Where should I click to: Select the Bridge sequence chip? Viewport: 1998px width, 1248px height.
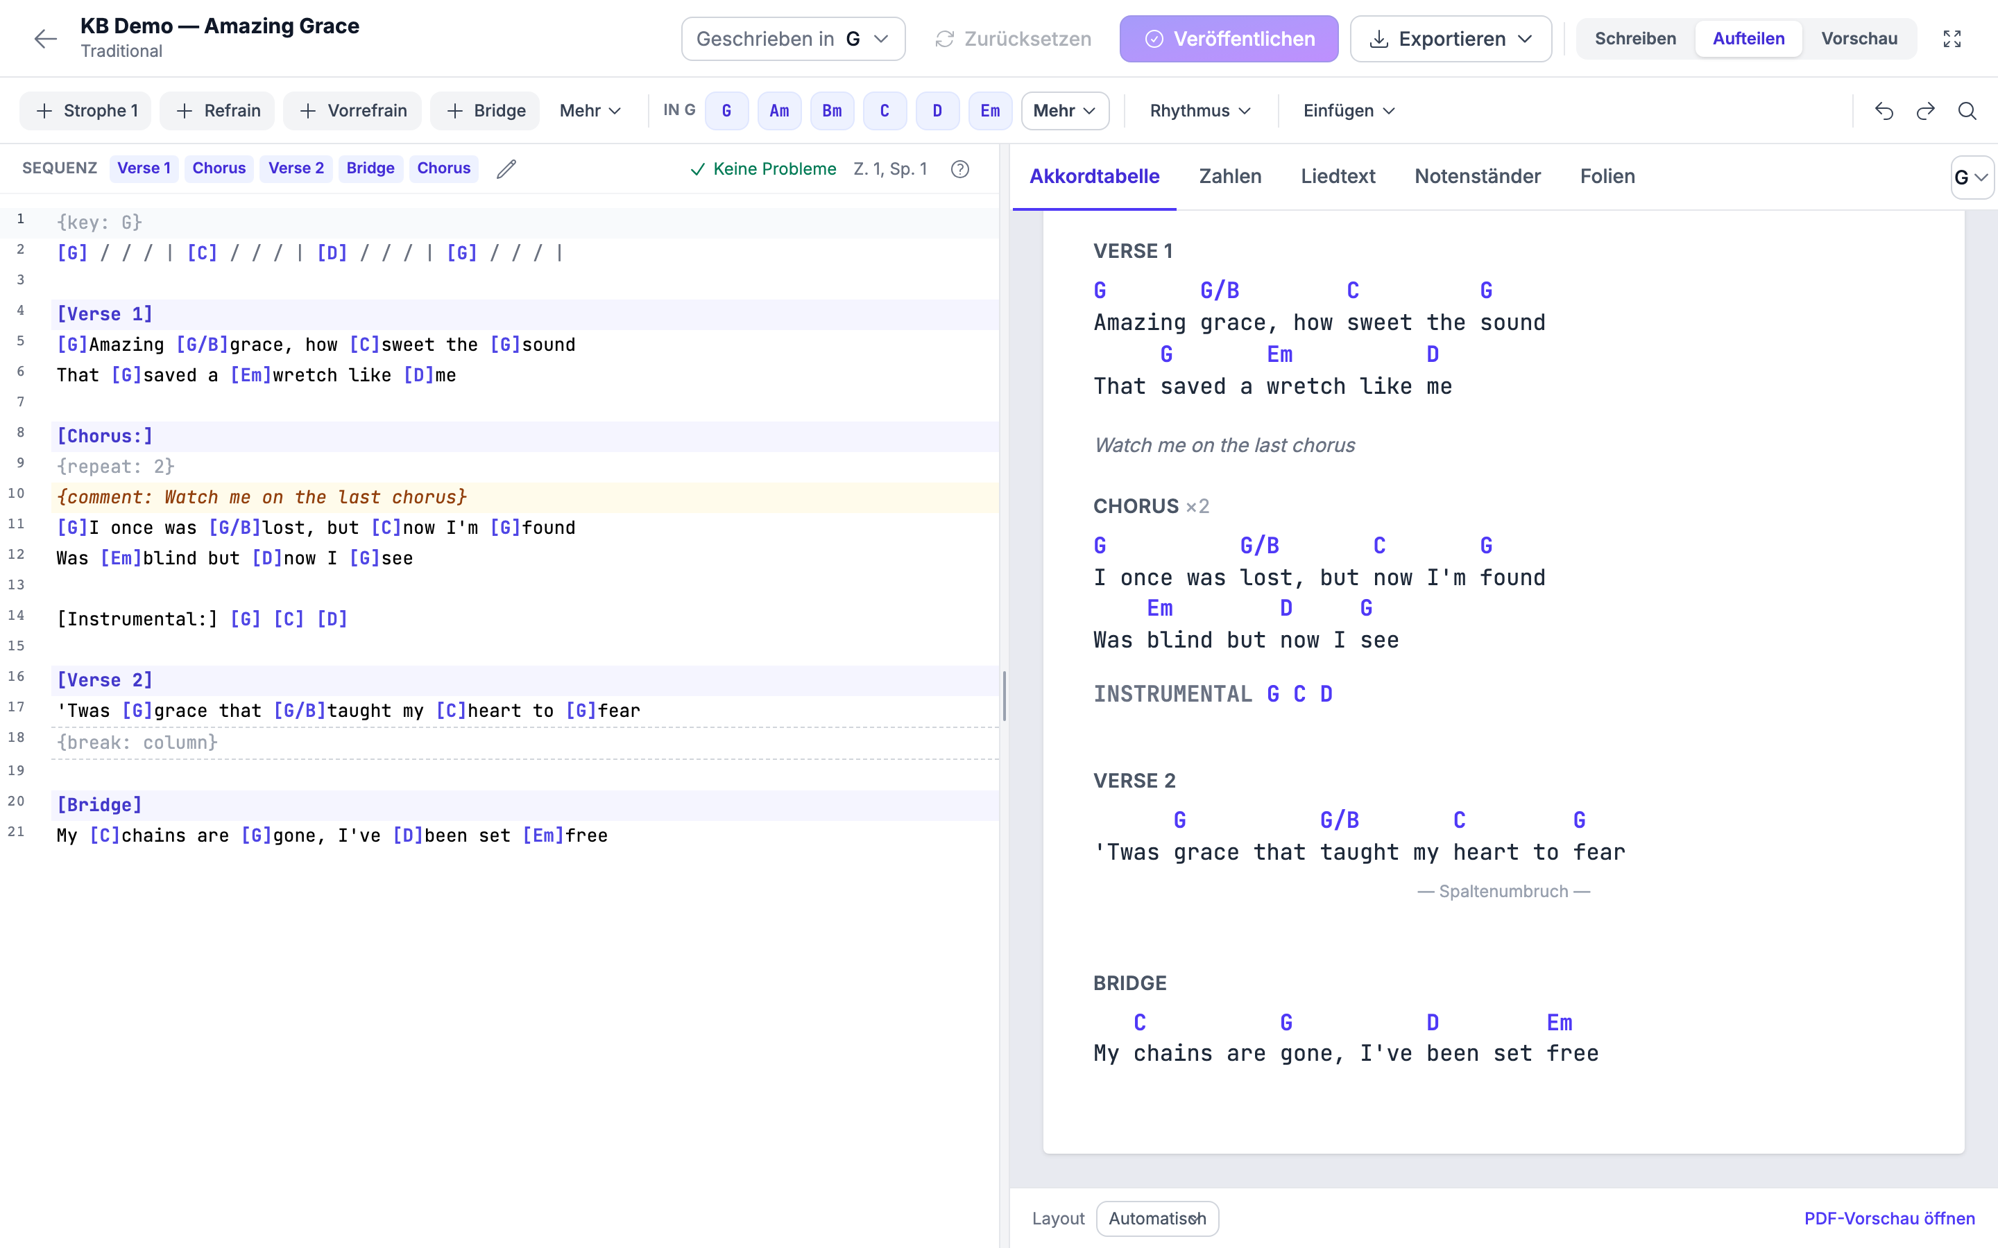tap(370, 168)
